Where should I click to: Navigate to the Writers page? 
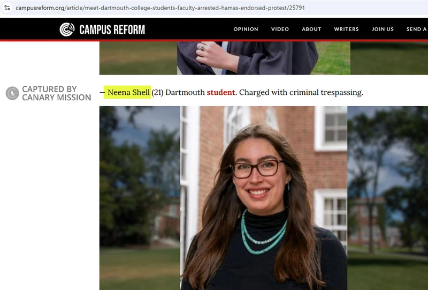[346, 29]
